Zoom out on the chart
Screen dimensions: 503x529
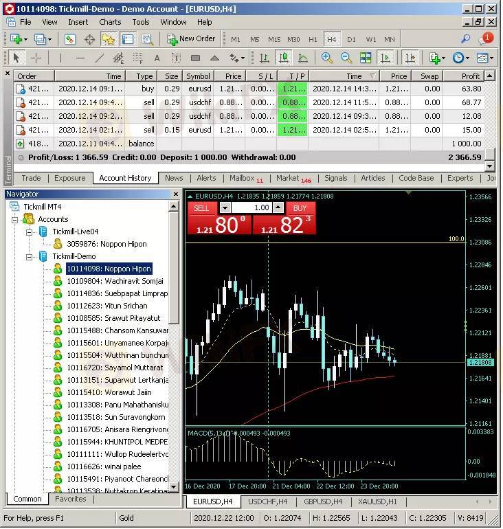pyautogui.click(x=346, y=58)
